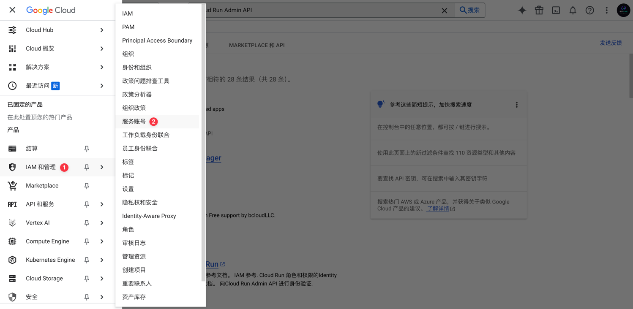Choose 角色 from the submenu
Screen dimensions: 633x309
click(x=128, y=230)
